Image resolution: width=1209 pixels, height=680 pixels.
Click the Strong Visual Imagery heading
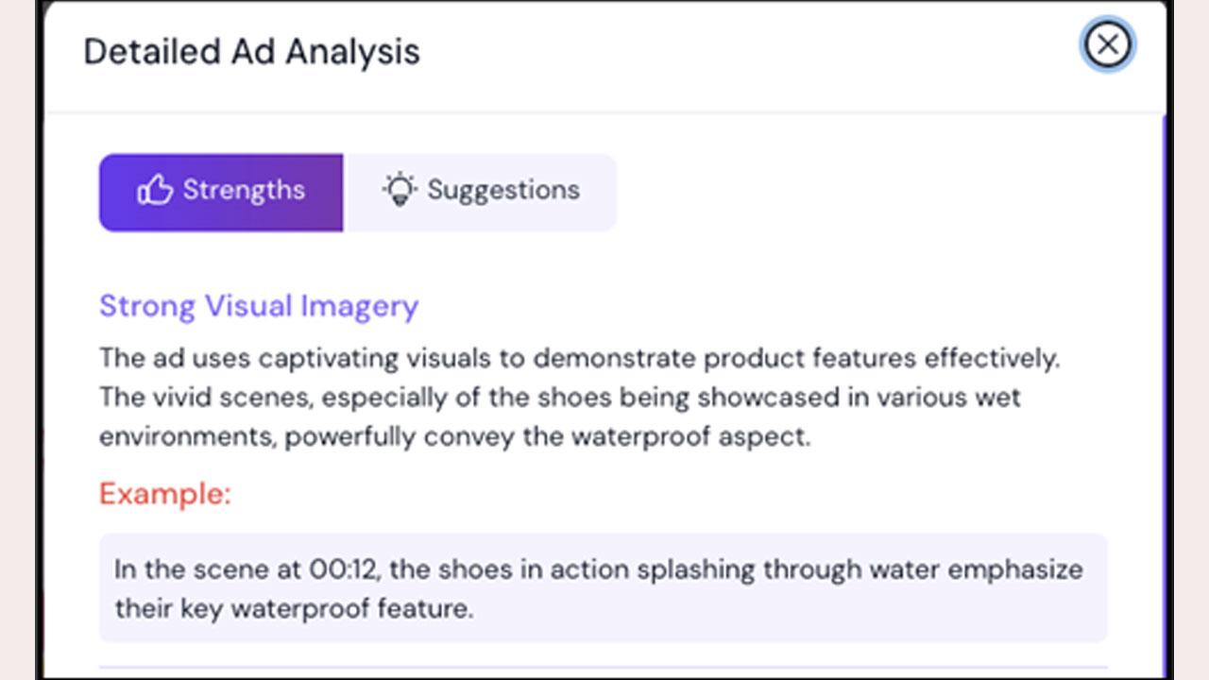pos(259,306)
